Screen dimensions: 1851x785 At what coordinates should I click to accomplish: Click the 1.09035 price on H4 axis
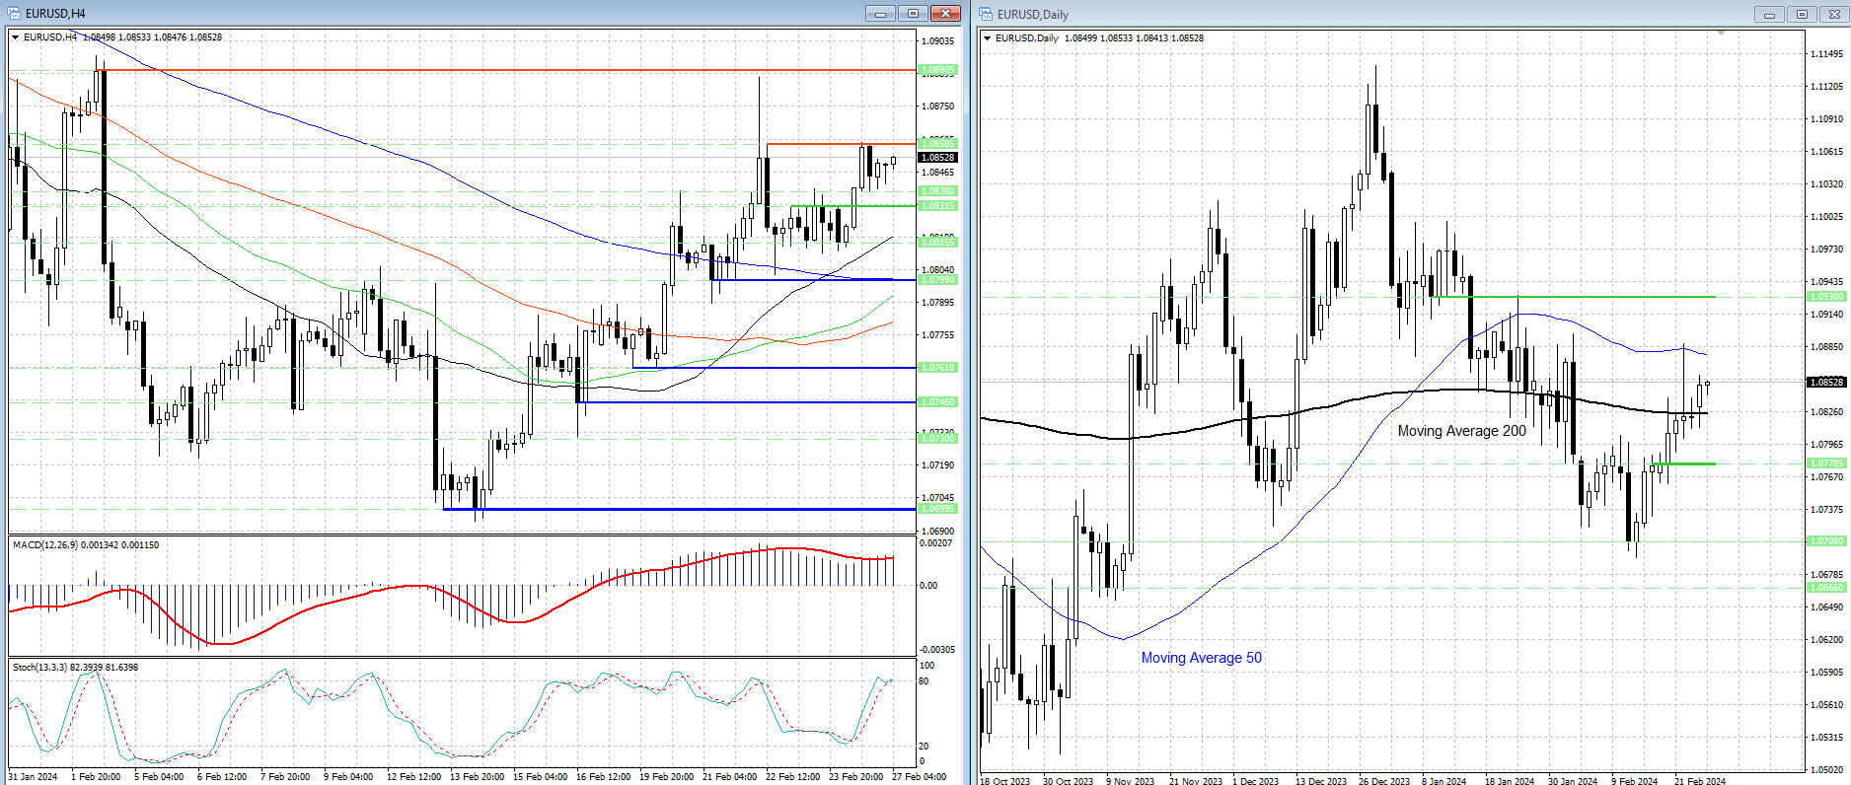[x=937, y=41]
